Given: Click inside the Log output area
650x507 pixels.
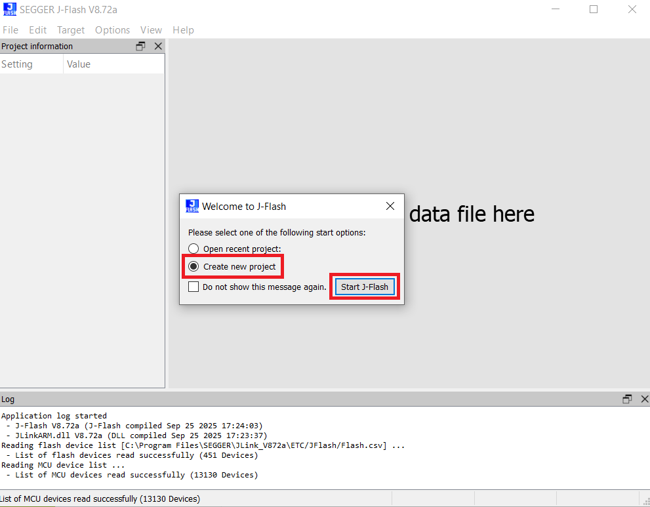Looking at the screenshot, I should pos(262,446).
